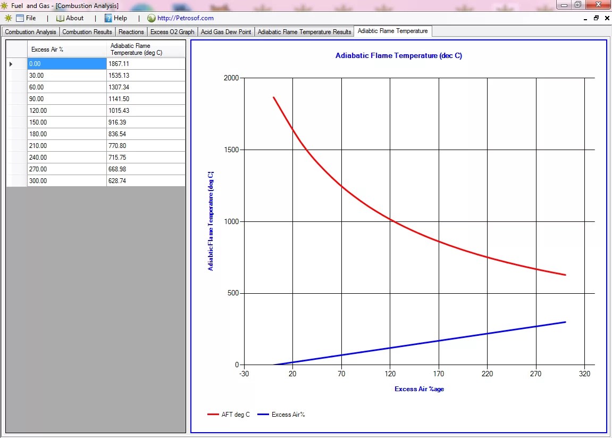This screenshot has height=438, width=612.
Task: Open the Acid Gas Dew Point tab
Action: point(226,31)
